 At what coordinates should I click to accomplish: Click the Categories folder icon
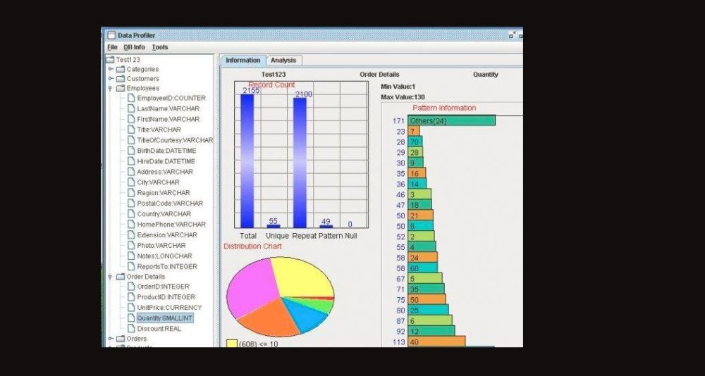[x=121, y=69]
